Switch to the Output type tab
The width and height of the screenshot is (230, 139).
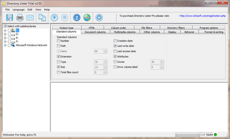point(67,28)
